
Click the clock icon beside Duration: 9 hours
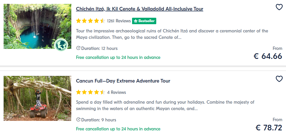[x=78, y=120]
